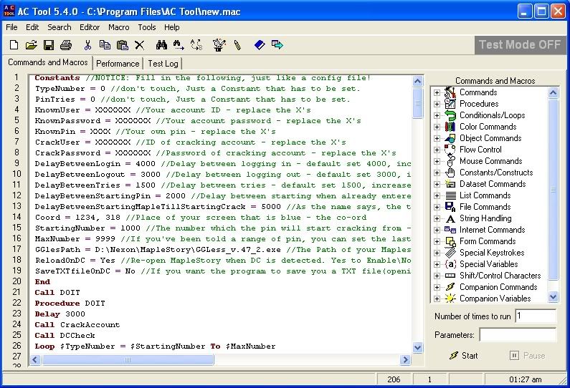Click the 'Procedure DOIT' code line
Image resolution: width=570 pixels, height=388 pixels.
click(x=70, y=303)
